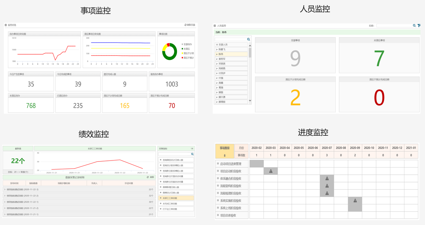Screen dimensions: 425x225
Task: Click search icon beside 名称 field
Action: (414, 25)
